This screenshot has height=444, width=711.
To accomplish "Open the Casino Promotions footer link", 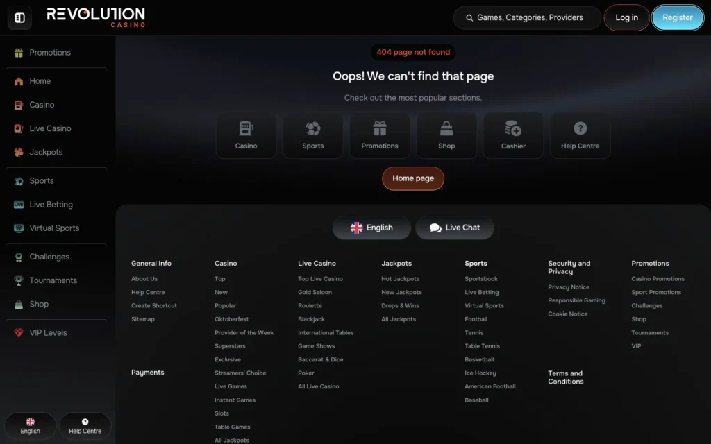I will pyautogui.click(x=658, y=279).
